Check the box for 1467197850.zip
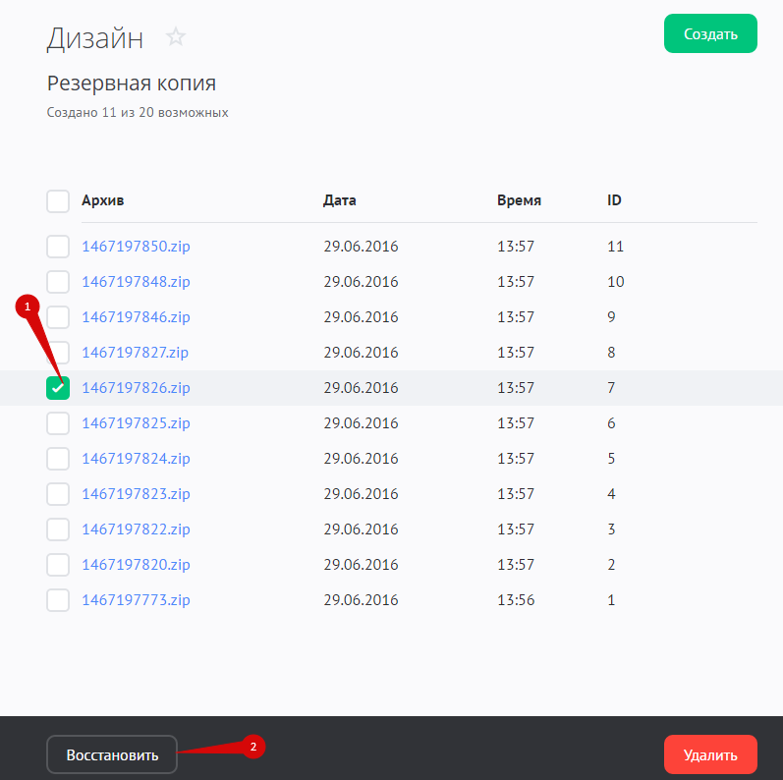Screen dimensions: 783x780 click(x=58, y=247)
